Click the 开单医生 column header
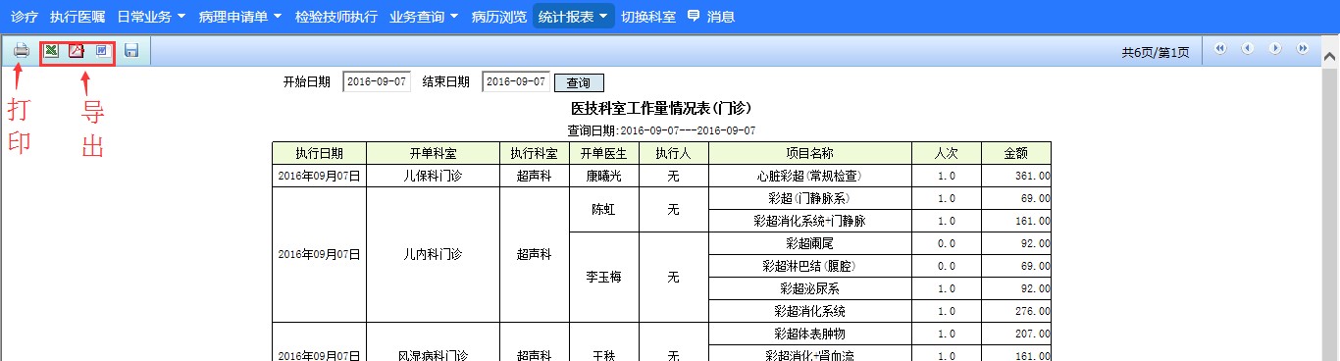The height and width of the screenshot is (361, 1340). click(x=604, y=153)
